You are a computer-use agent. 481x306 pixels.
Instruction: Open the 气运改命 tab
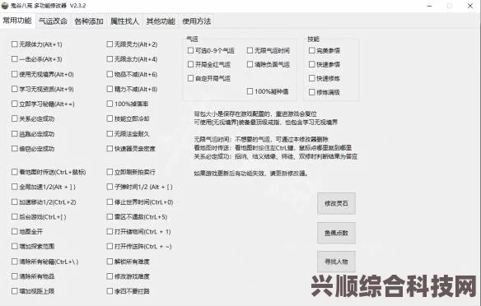click(x=53, y=21)
